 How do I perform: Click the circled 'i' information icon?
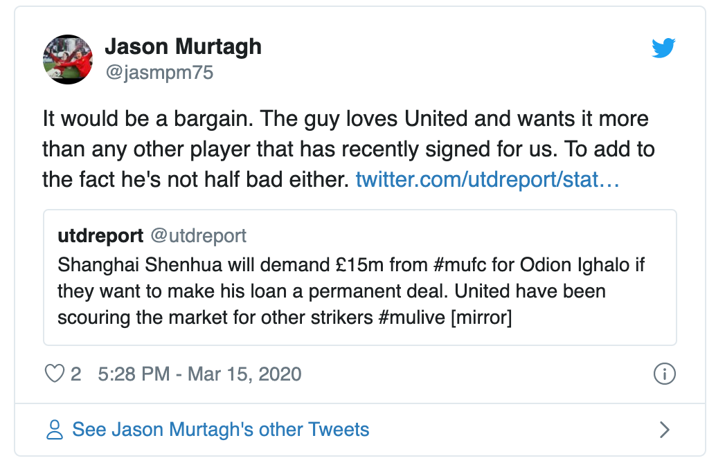[x=665, y=374]
